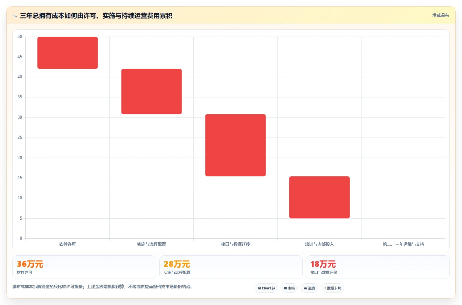The image size is (462, 305).
Task: Select the 实施与流程配置 red waterfall bar
Action: point(151,91)
